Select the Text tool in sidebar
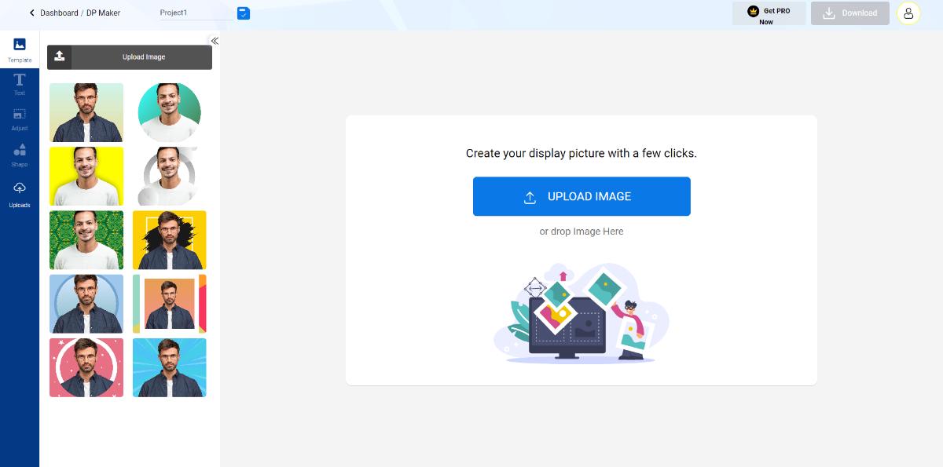Image resolution: width=943 pixels, height=467 pixels. pos(20,81)
